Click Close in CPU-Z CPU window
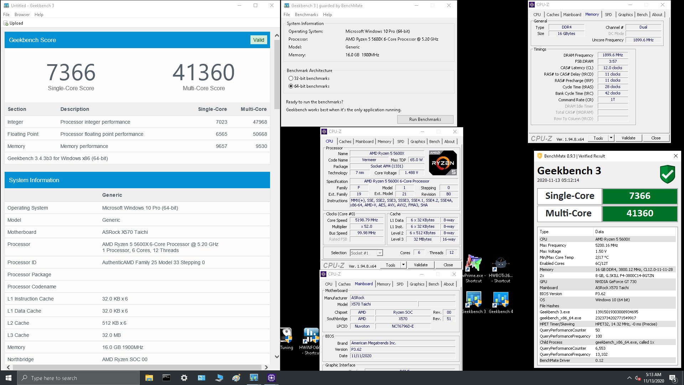Viewport: 684px width, 385px height. coord(448,265)
